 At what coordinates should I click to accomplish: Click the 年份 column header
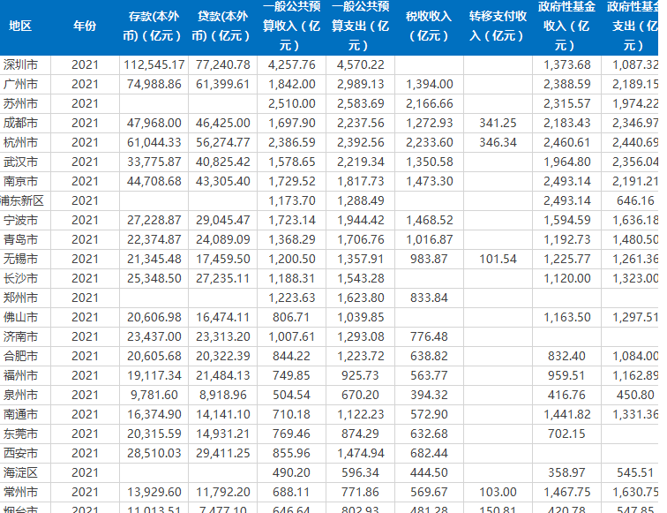click(85, 26)
